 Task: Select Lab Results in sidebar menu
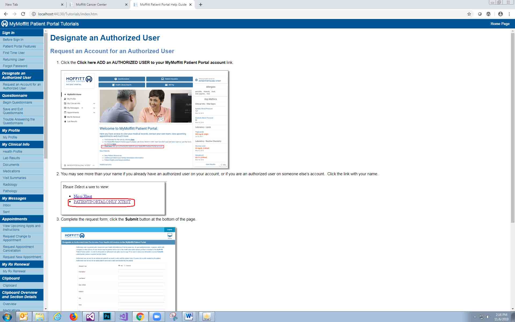(11, 158)
